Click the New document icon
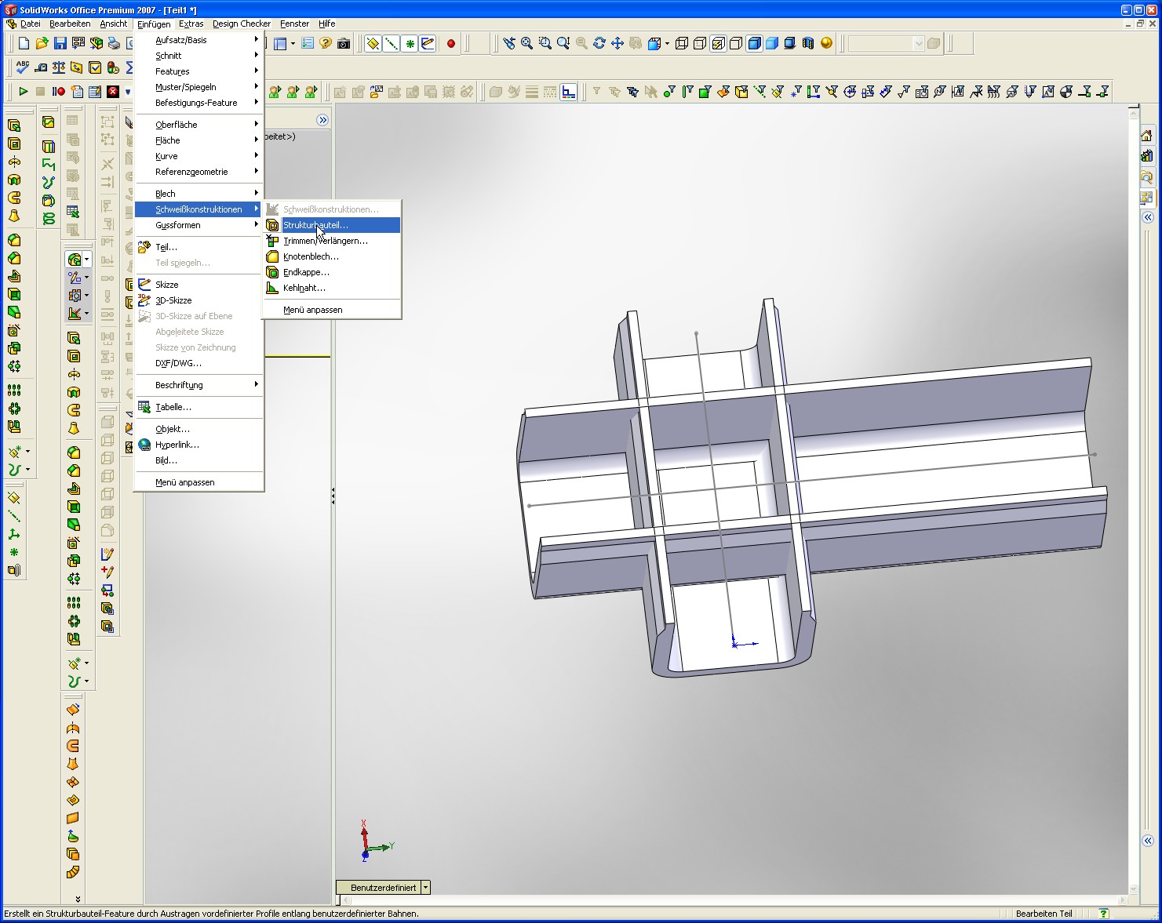This screenshot has height=923, width=1162. (24, 44)
